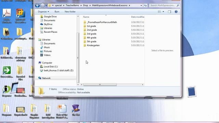
Task: Select the Programs desktop folder
Action: point(7,110)
